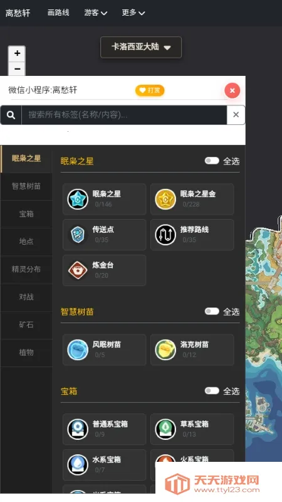Switch to the 矿石 sidebar tab
282x502 pixels.
(26, 324)
